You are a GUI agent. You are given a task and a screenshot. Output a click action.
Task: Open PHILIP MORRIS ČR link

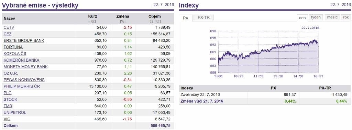click(x=22, y=86)
